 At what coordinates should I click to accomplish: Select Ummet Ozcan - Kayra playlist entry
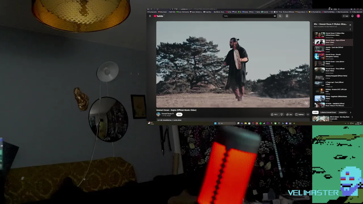click(x=333, y=42)
